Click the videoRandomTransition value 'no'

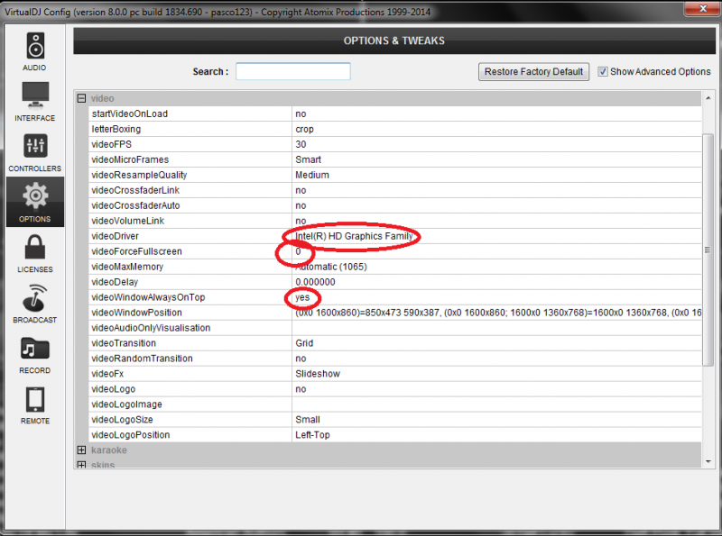[301, 359]
